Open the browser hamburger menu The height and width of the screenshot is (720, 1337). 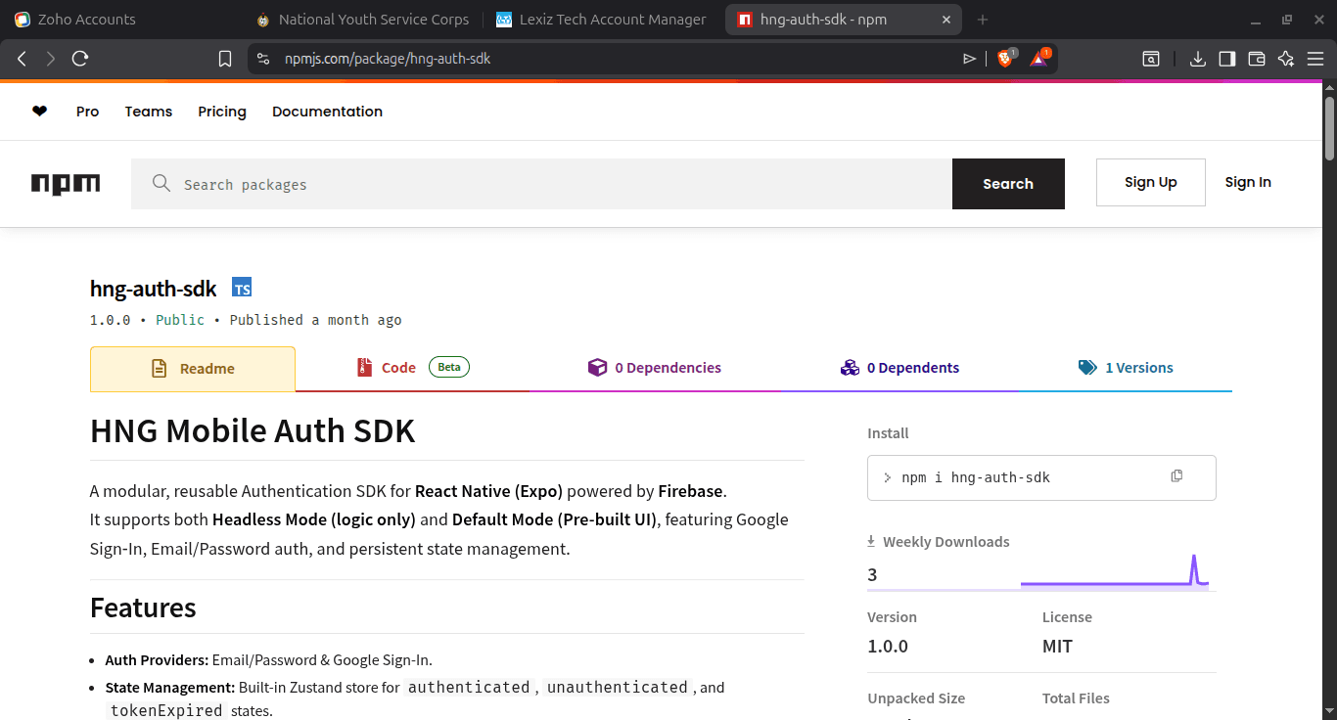1315,59
